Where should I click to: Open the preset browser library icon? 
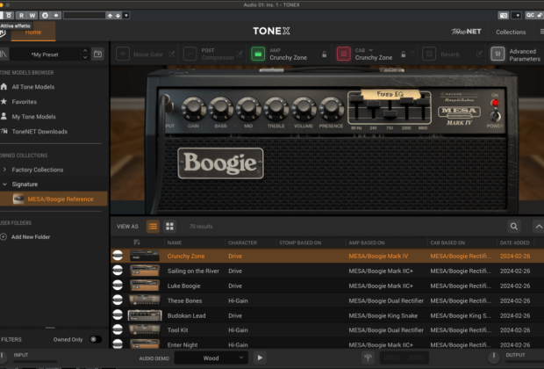[4, 54]
